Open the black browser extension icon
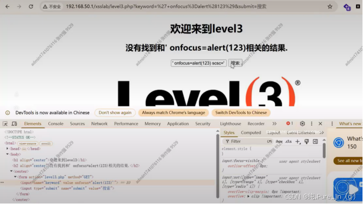363x204 pixels. coord(358,6)
